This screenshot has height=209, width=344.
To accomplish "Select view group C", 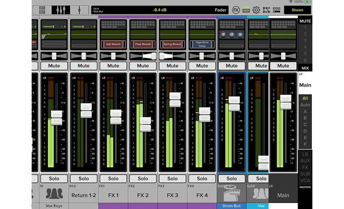I will coord(305,124).
